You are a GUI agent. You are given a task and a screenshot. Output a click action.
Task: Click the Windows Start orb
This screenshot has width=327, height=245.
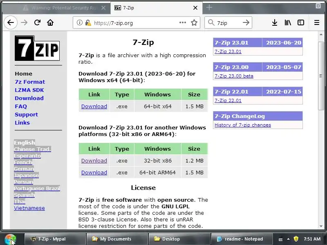[10, 239]
